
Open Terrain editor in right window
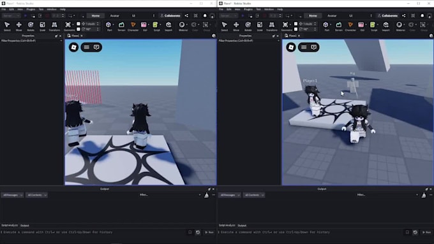(x=338, y=26)
